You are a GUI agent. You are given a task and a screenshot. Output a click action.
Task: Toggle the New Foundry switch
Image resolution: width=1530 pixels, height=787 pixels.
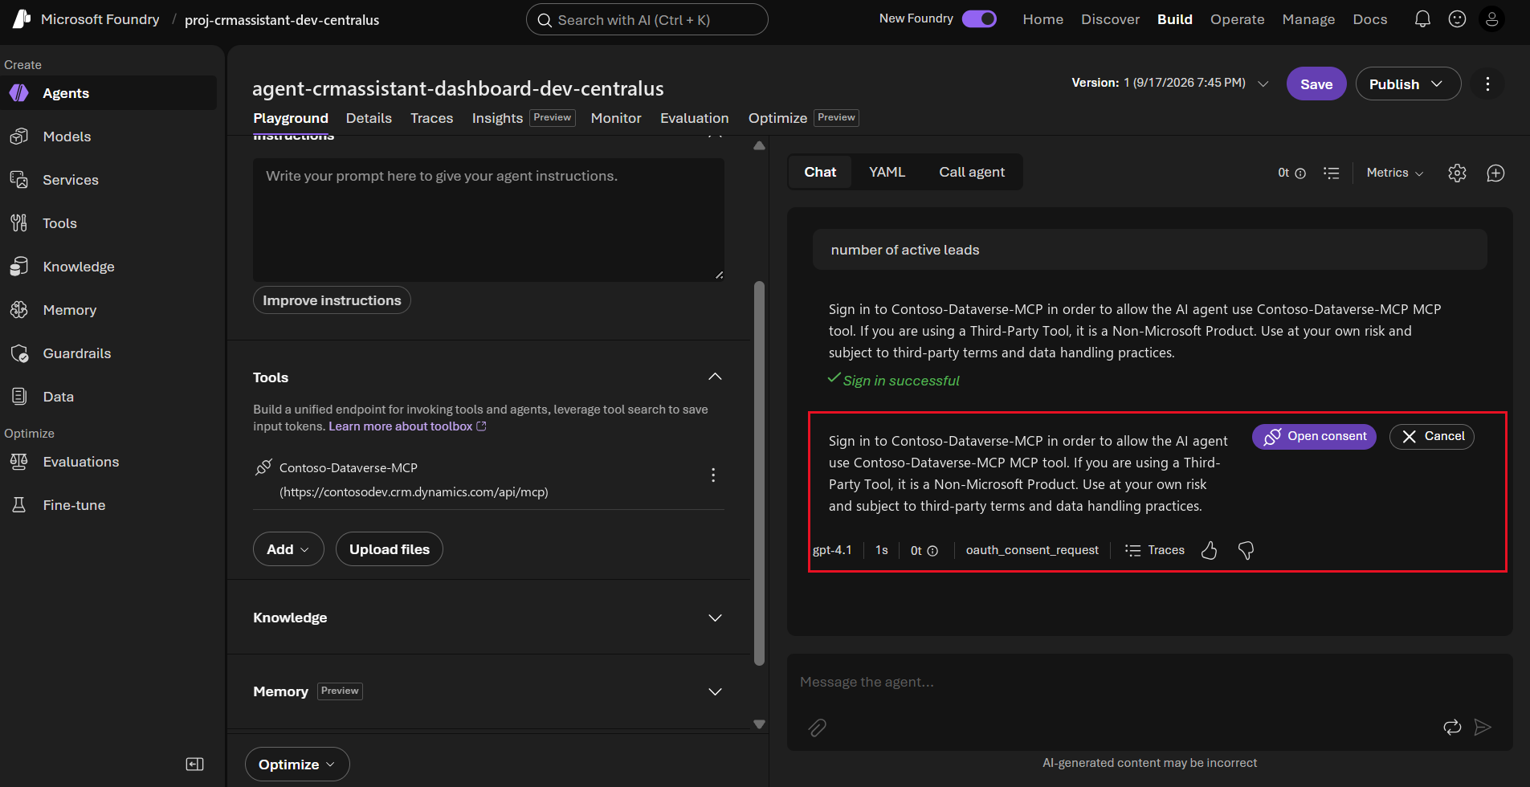[x=979, y=18]
